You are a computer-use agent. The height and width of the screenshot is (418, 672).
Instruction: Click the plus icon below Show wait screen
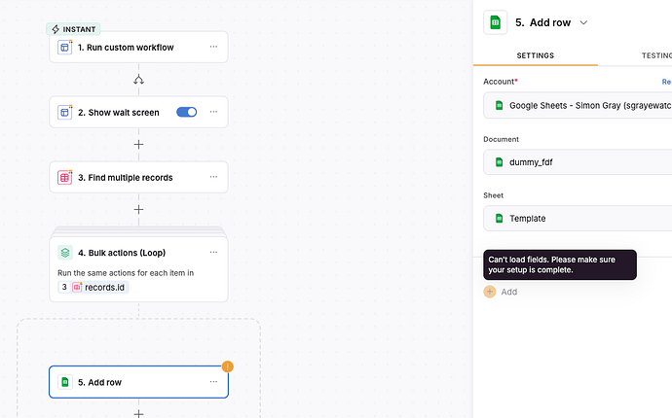(138, 145)
